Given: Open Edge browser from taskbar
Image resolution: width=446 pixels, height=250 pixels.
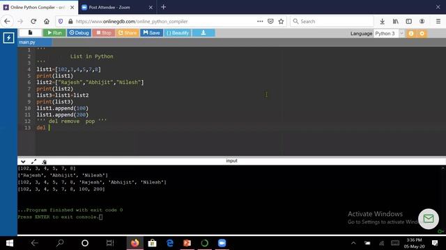Looking at the screenshot, I should pos(170,243).
